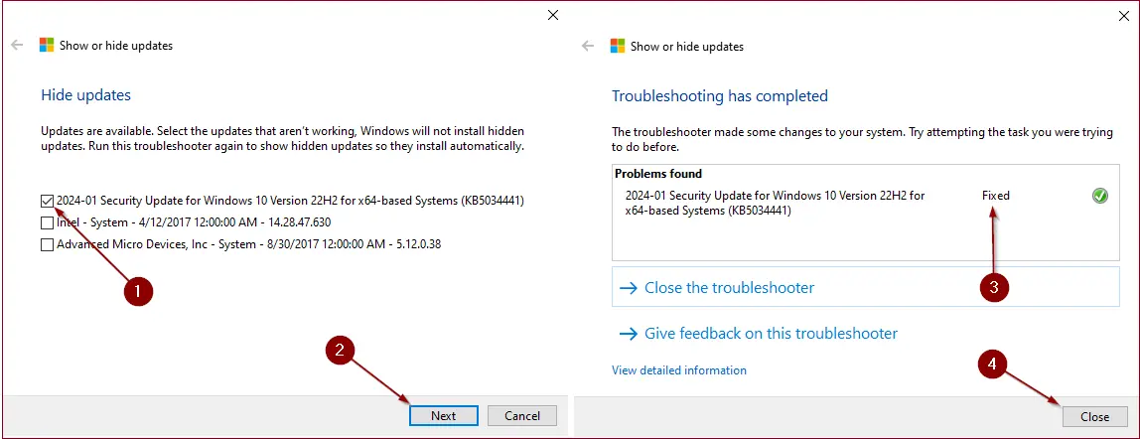Click the Close button in the completed troubleshooter
Viewport: 1140px width, 439px height.
point(1095,416)
